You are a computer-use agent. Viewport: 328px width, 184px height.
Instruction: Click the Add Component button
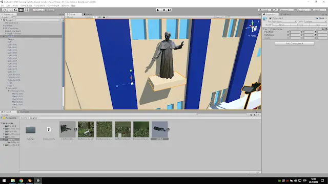pyautogui.click(x=294, y=43)
